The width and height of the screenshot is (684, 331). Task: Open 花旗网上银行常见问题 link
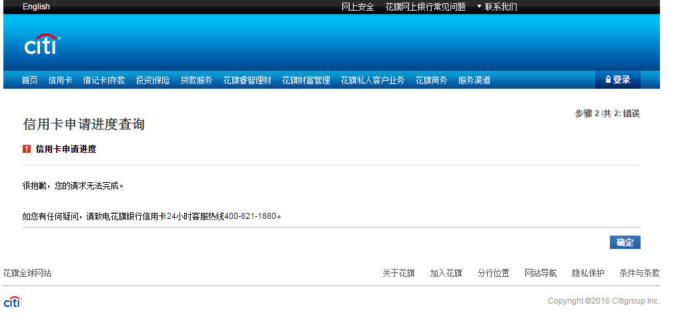point(425,7)
